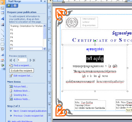132x122 pixels.
Task: Select the Rectangle tool
Action: click(2, 44)
